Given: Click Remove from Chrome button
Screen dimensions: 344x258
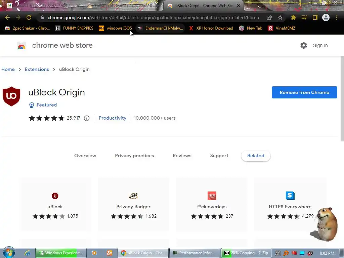Looking at the screenshot, I should 304,92.
